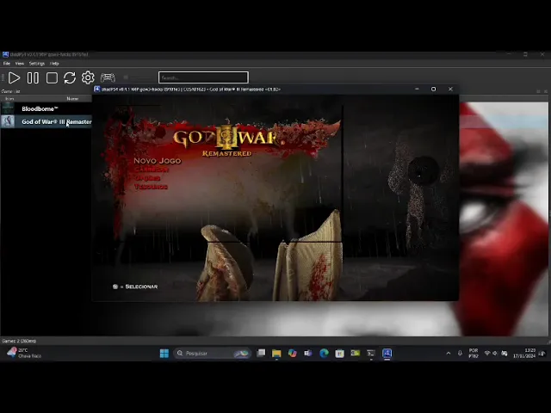Screen dimensions: 551x413
Task: Click the Games count status bar text
Action: 19,341
